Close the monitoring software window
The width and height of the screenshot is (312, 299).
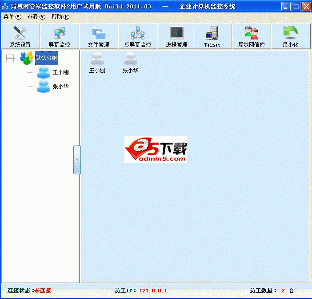pos(306,6)
